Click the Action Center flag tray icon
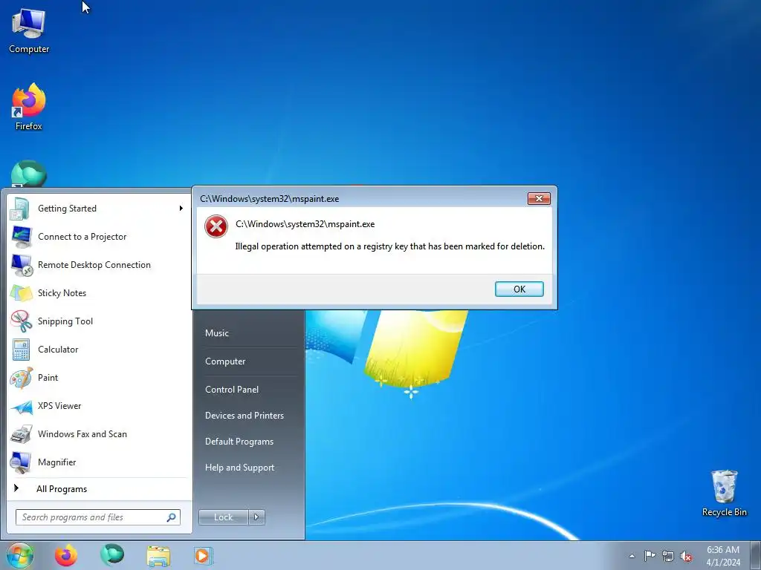761x570 pixels. tap(650, 556)
